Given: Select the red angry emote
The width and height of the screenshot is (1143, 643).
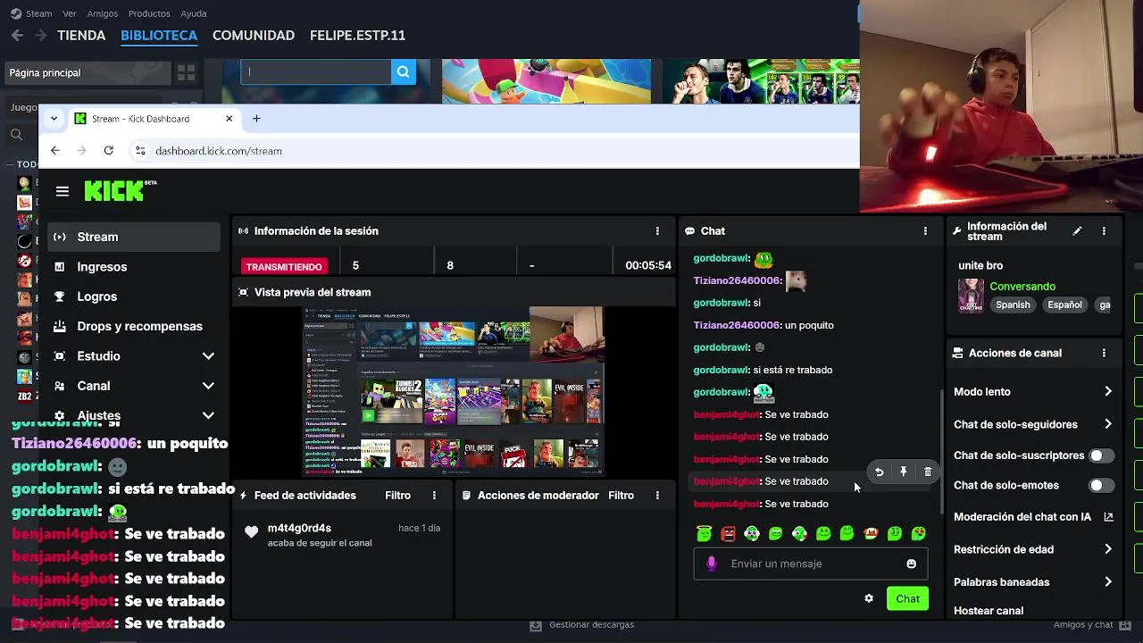Looking at the screenshot, I should point(728,533).
